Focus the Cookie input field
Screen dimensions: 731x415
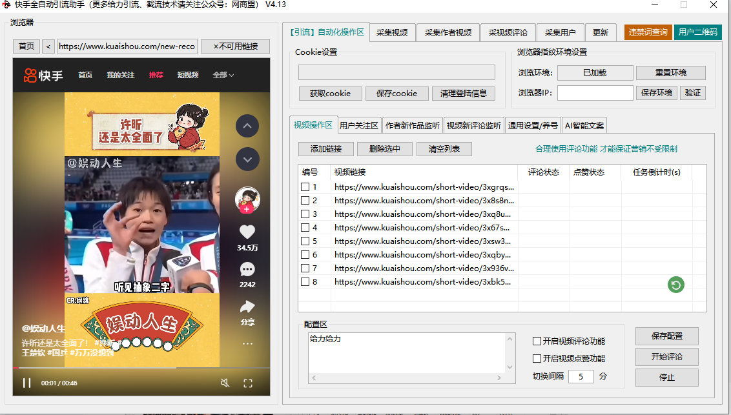coord(396,72)
